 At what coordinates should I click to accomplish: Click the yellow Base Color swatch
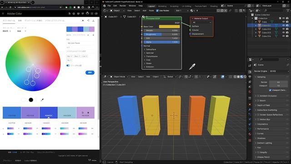click(x=169, y=26)
